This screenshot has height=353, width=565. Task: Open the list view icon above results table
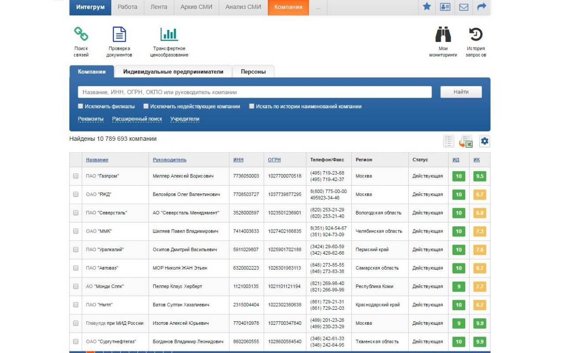448,141
